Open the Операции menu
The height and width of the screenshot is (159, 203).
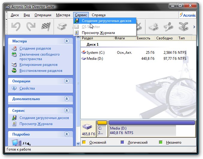point(43,15)
